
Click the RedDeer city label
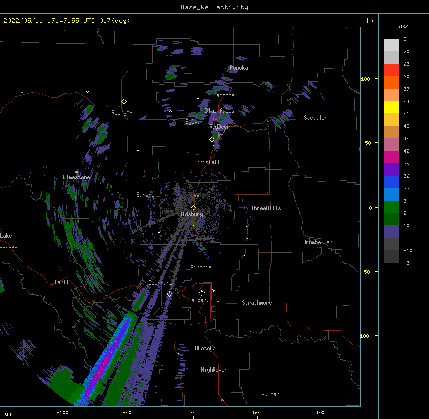[x=219, y=127]
